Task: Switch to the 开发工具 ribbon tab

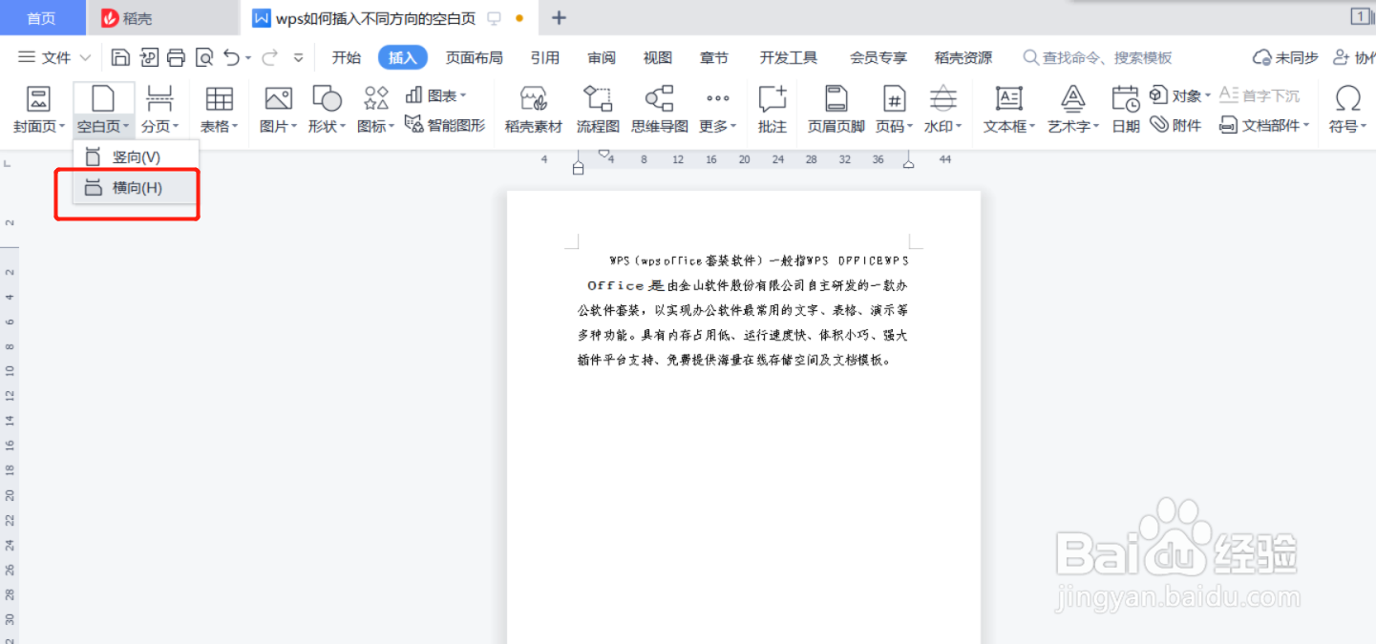Action: pos(789,58)
